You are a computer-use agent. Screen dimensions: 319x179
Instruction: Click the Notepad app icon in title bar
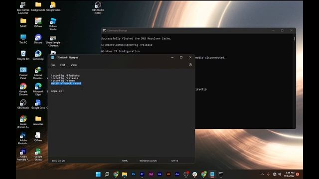[53, 58]
